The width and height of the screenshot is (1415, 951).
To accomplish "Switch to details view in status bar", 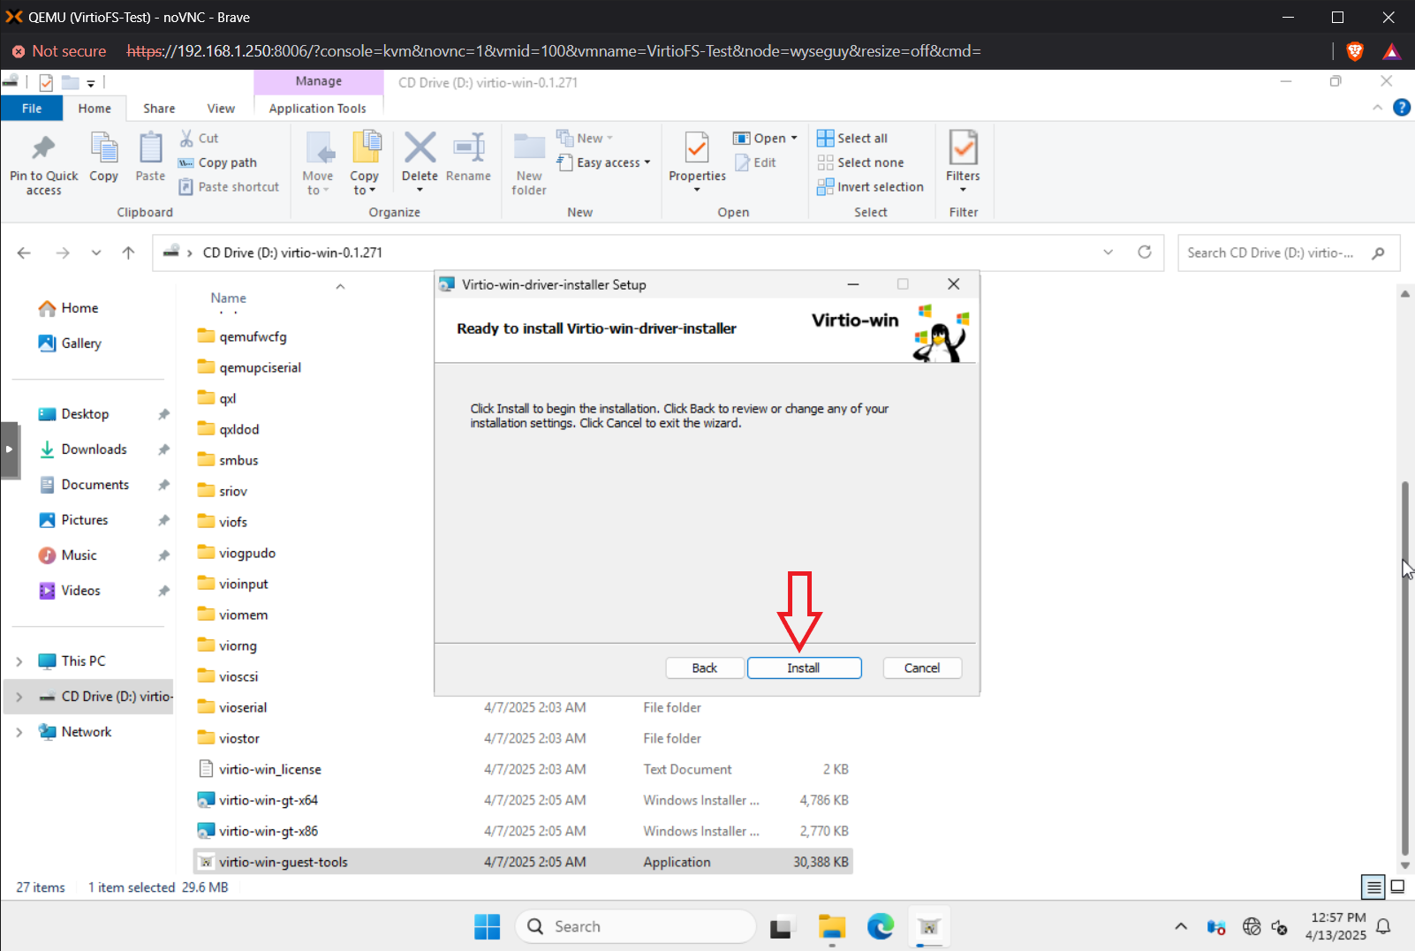I will (1373, 887).
